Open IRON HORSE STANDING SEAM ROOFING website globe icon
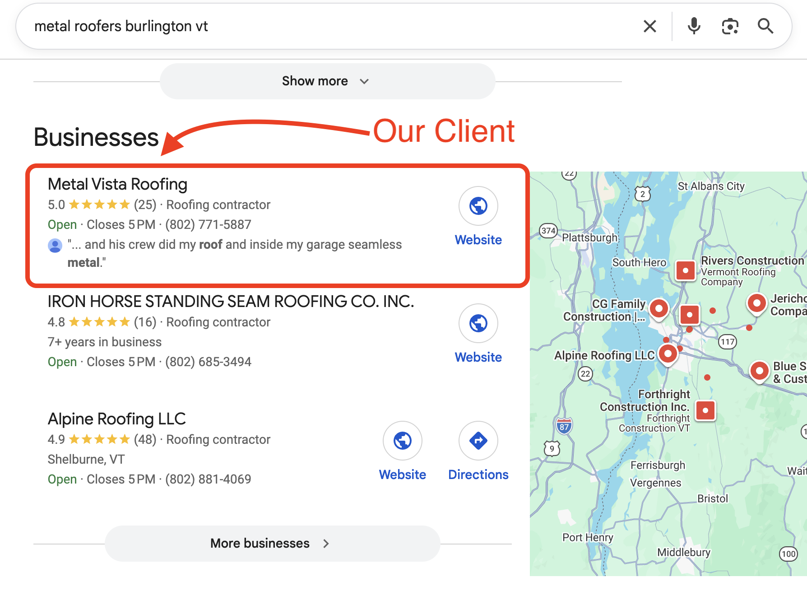This screenshot has width=807, height=605. coord(478,323)
